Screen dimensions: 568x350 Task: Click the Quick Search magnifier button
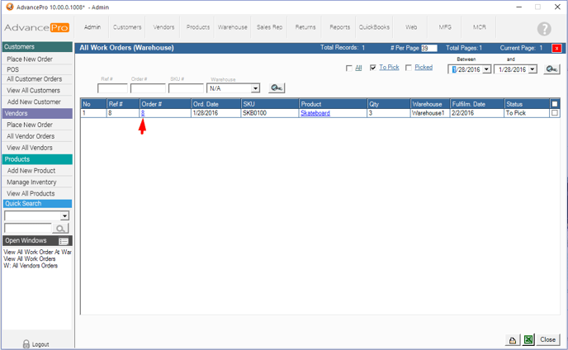[60, 229]
